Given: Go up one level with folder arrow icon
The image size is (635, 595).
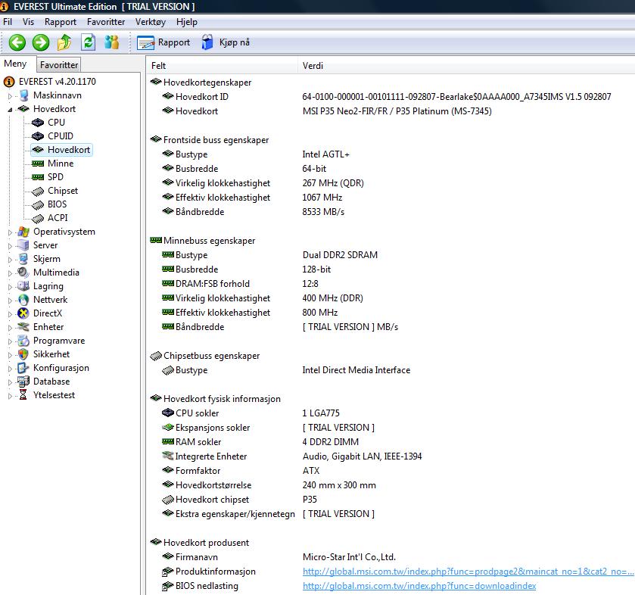Looking at the screenshot, I should click(64, 42).
